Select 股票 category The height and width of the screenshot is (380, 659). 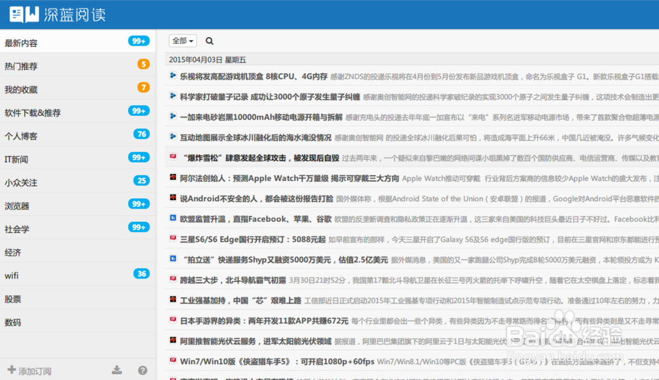tap(78, 297)
